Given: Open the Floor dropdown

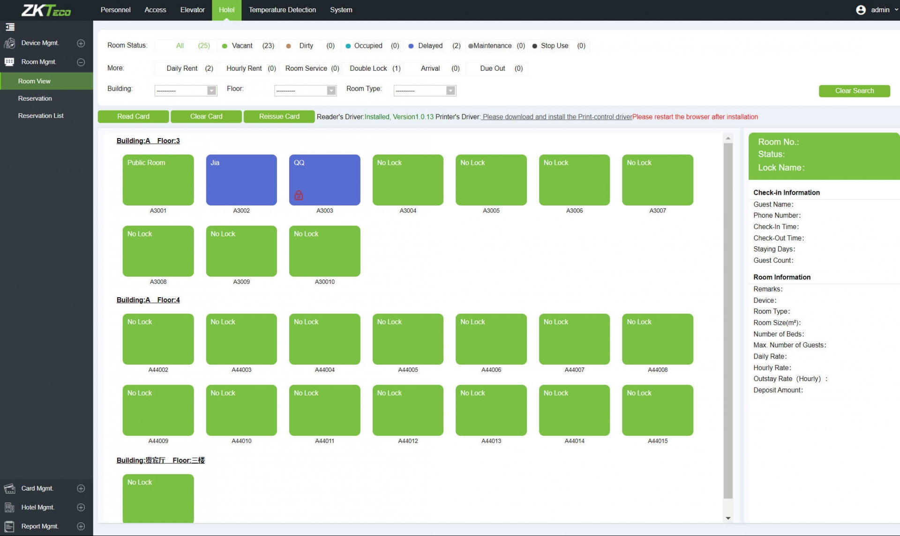Looking at the screenshot, I should [x=305, y=90].
